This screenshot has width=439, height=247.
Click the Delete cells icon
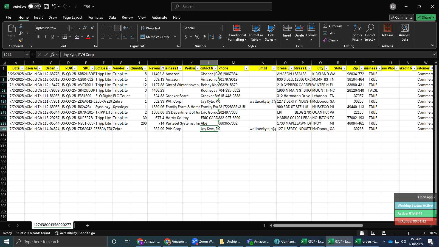pyautogui.click(x=299, y=28)
